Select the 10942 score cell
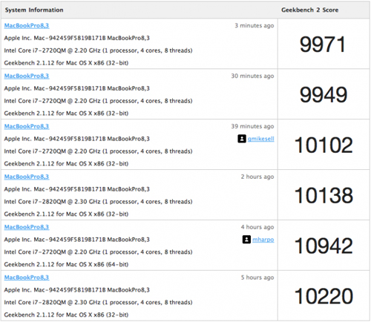The height and width of the screenshot is (322, 371). (x=324, y=246)
